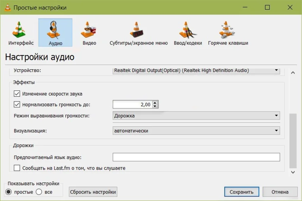The image size is (302, 201).
Task: Increase the volume normalization value with the up arrow
Action: click(x=155, y=103)
